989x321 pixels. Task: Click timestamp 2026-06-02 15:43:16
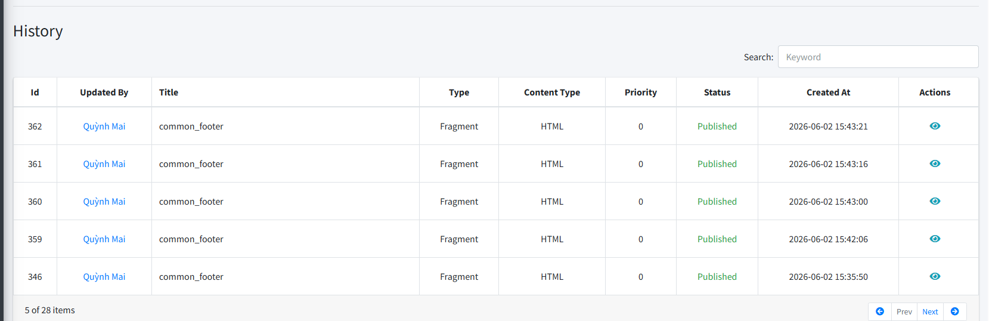(829, 164)
